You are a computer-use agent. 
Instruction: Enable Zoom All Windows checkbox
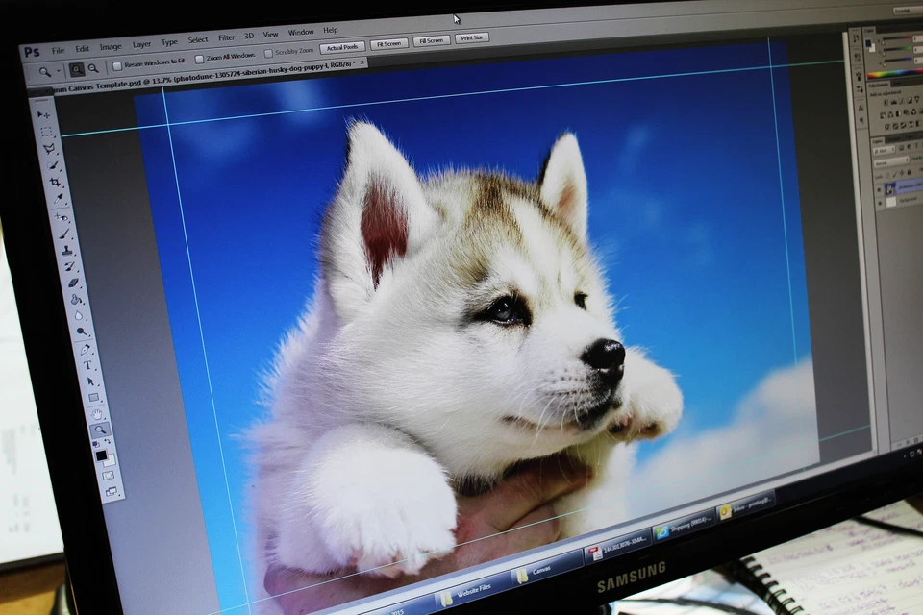pos(199,59)
